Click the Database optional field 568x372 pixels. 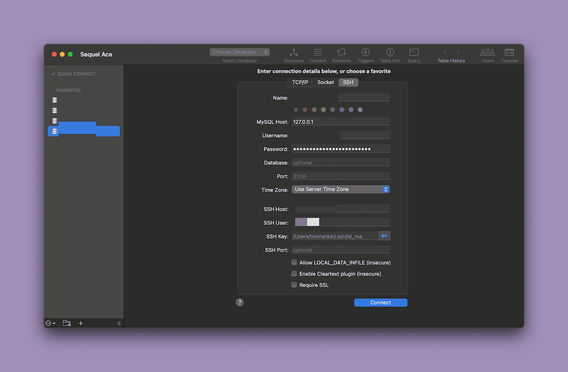tap(341, 162)
